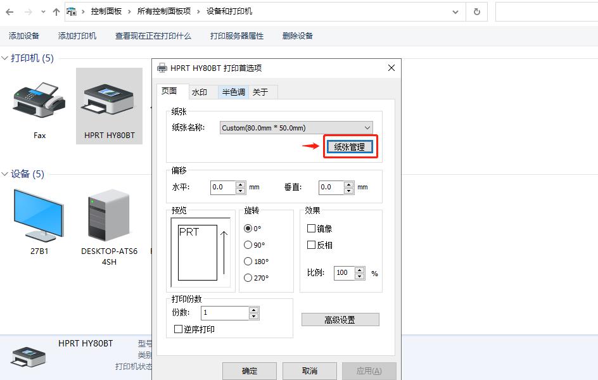
Task: Select the 0° rotation option
Action: [x=248, y=228]
